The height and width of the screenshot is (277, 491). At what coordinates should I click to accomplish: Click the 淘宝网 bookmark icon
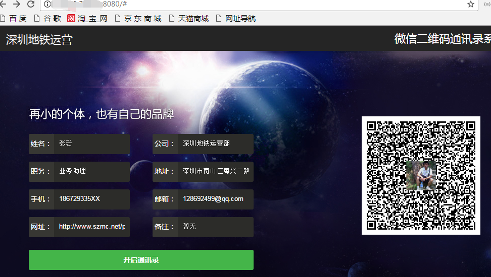point(71,18)
